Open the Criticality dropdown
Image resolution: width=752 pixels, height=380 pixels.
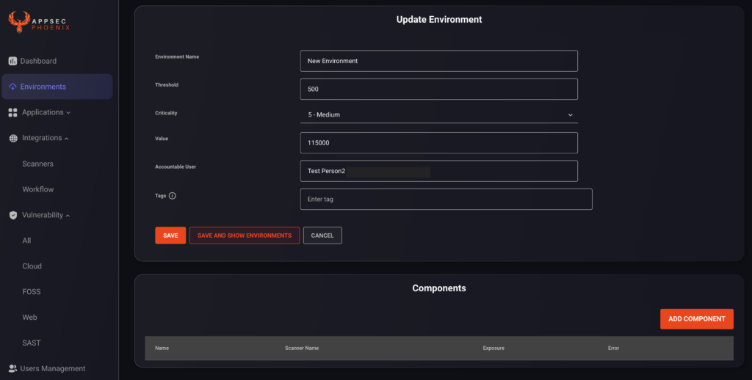click(439, 114)
